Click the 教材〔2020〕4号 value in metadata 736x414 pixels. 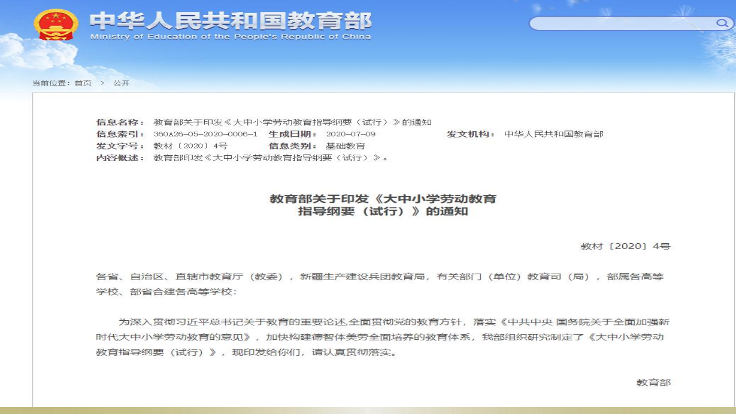pyautogui.click(x=190, y=146)
